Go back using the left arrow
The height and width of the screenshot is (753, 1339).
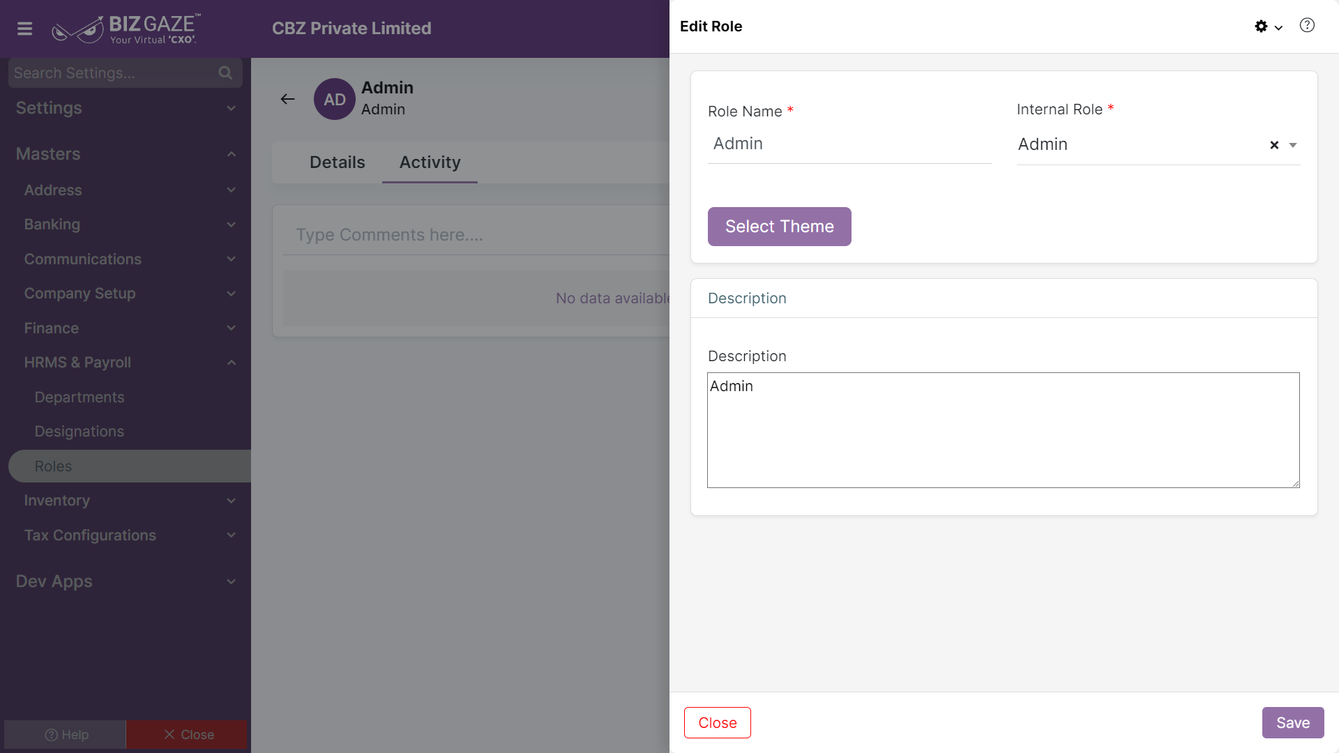[287, 99]
